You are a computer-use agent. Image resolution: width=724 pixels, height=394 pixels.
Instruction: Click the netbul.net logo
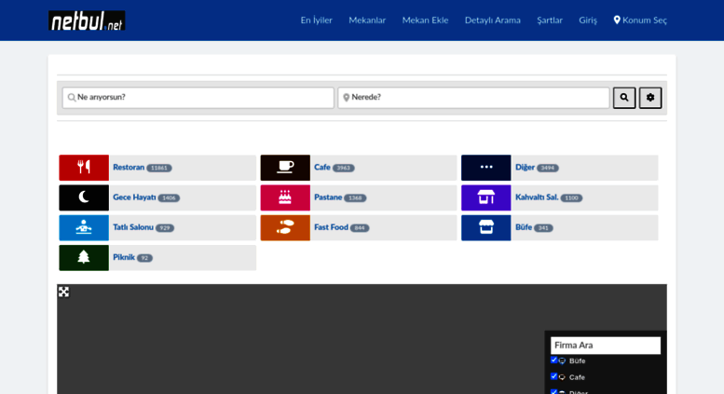pos(87,20)
